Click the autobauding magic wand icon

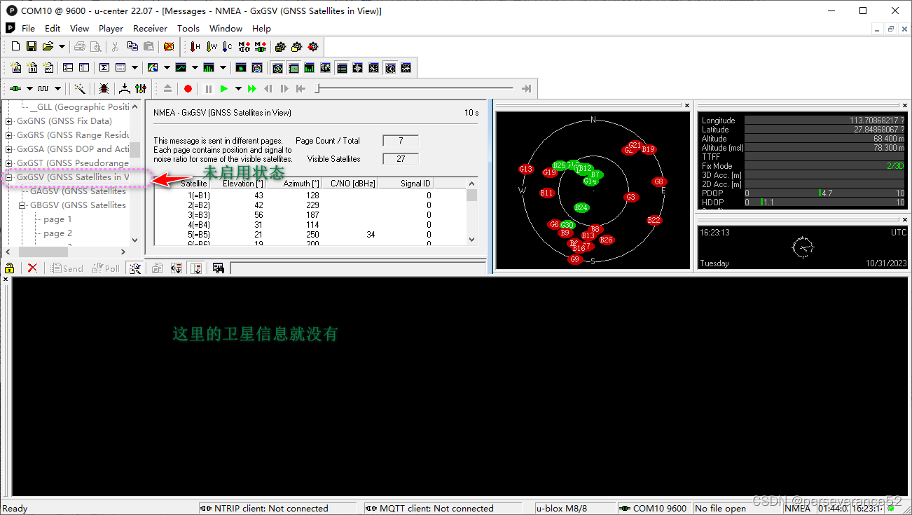[81, 88]
